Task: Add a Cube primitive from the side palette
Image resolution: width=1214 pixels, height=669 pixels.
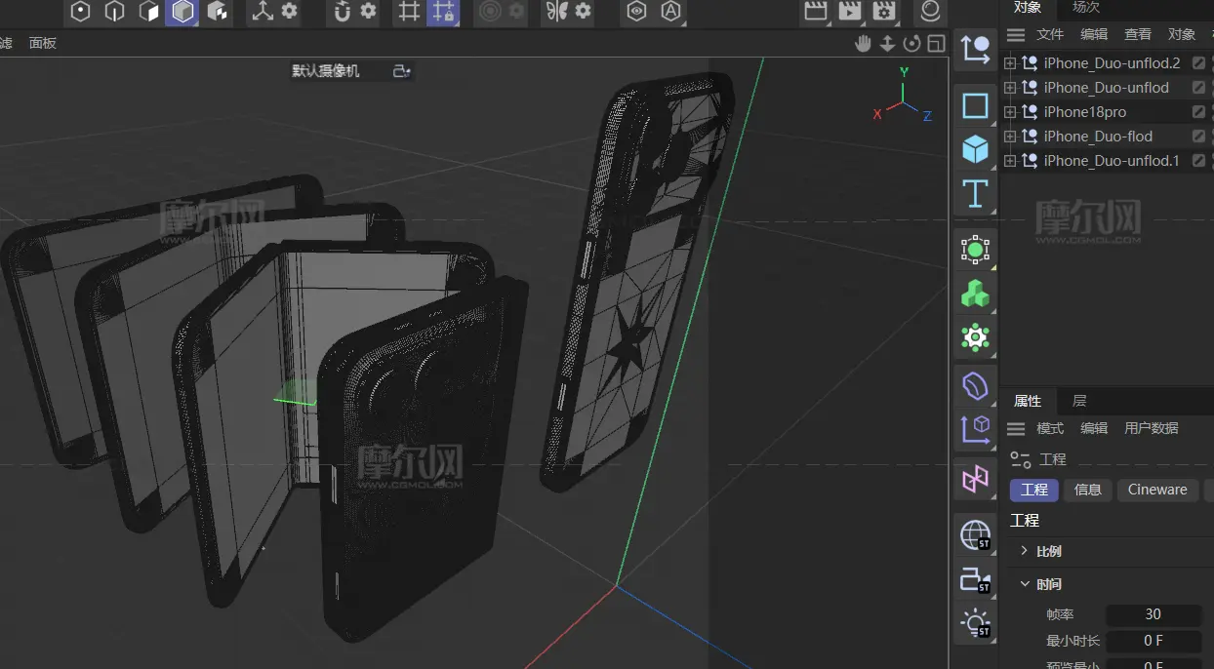Action: (x=975, y=149)
